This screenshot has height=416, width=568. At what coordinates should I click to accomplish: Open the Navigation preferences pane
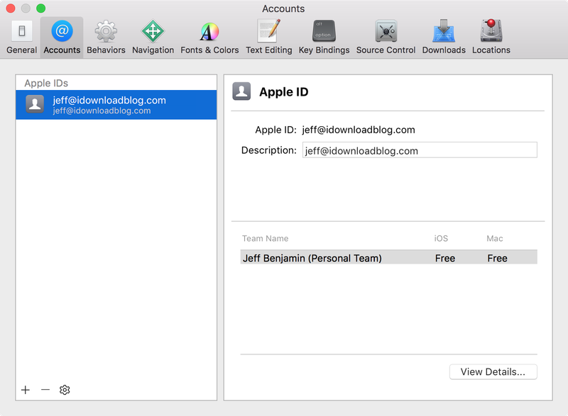[x=153, y=38]
